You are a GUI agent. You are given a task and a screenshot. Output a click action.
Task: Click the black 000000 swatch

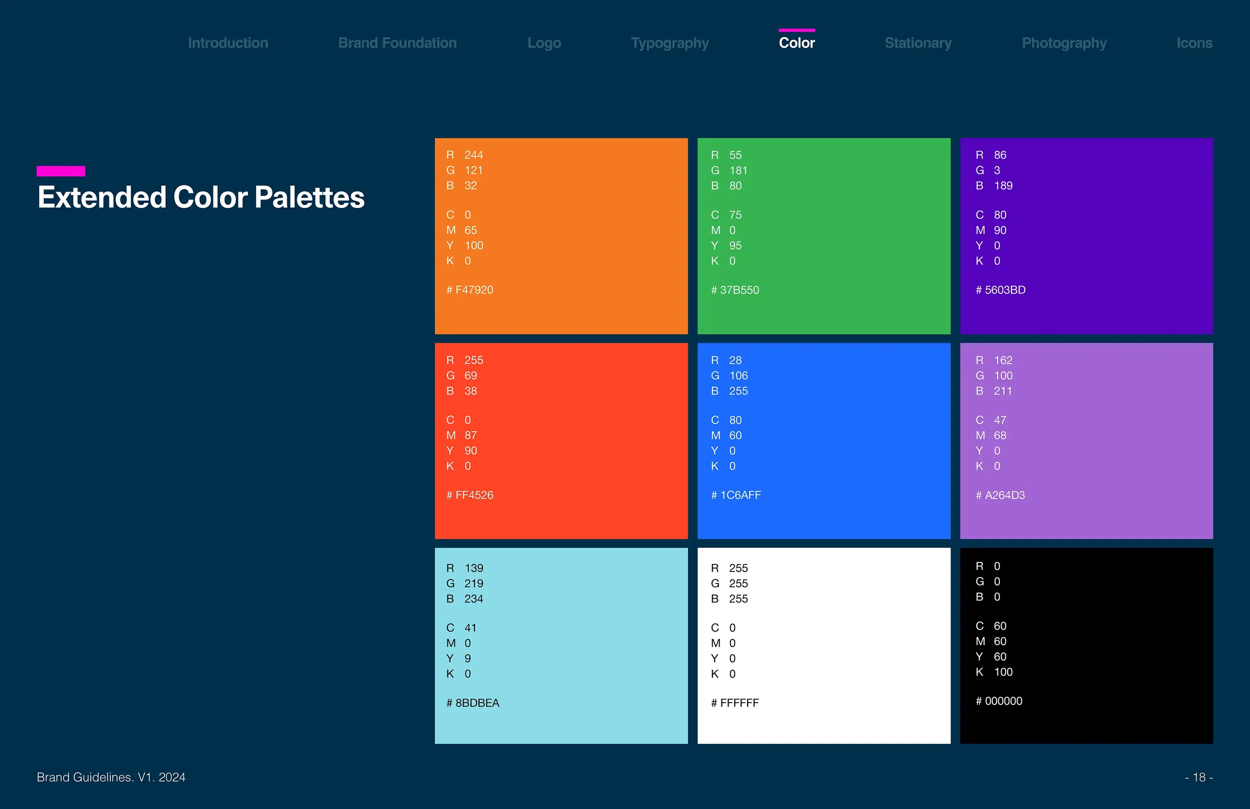coord(1086,645)
